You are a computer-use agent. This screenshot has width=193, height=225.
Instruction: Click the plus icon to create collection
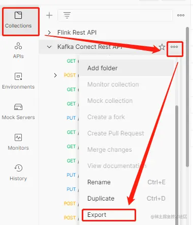tap(49, 15)
